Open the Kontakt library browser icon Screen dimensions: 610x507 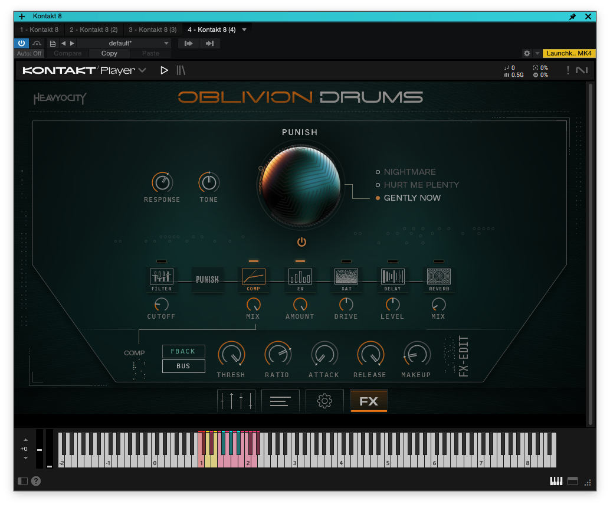[x=181, y=70]
